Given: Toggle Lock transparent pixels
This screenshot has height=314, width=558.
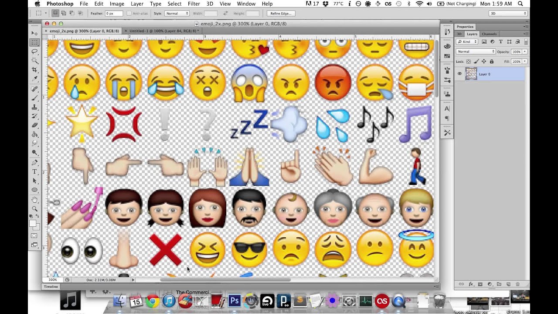Looking at the screenshot, I should click(469, 61).
